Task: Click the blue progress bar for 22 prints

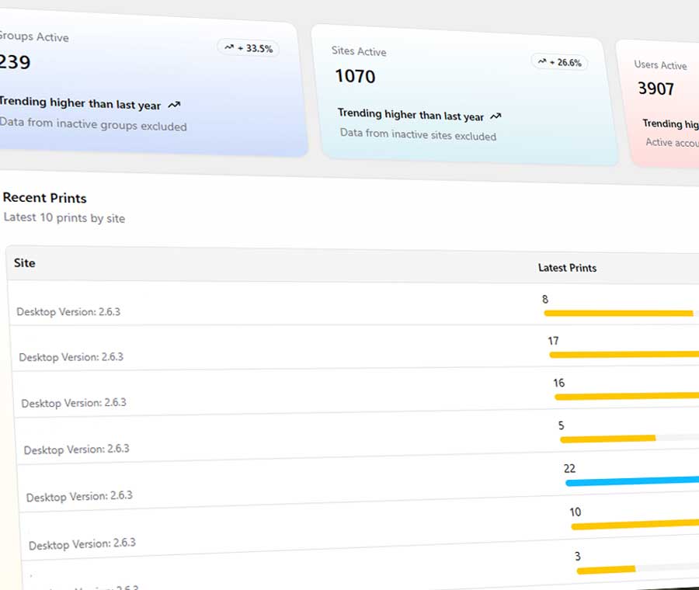Action: point(632,481)
